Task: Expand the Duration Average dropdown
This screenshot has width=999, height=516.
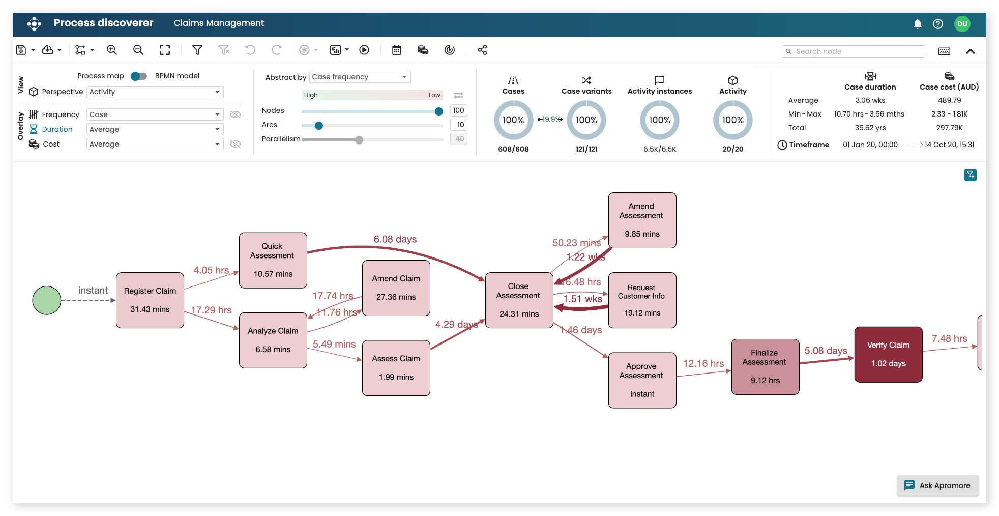Action: (155, 129)
